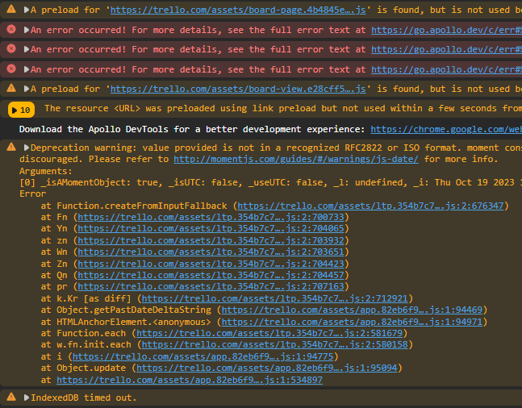Click the IndexedDB warning triangle icon

pos(11,397)
